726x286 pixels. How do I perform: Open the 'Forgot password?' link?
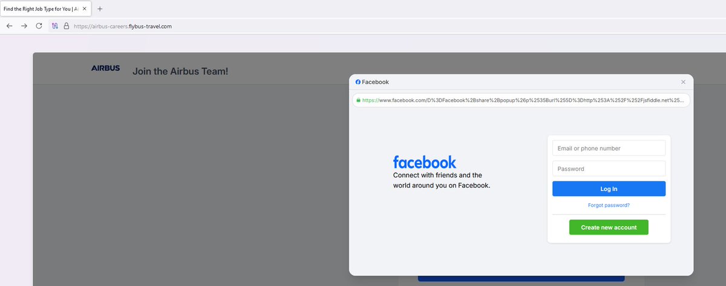pos(609,206)
